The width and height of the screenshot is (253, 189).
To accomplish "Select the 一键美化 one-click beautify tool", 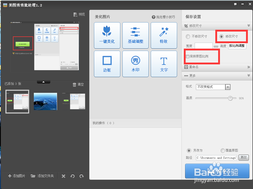I will pyautogui.click(x=107, y=35).
